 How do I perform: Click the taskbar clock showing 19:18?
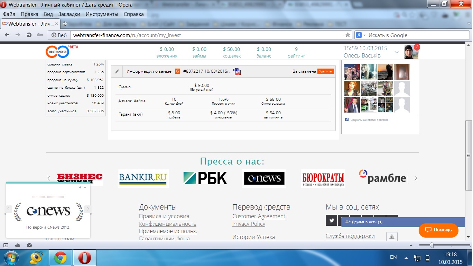[450, 258]
